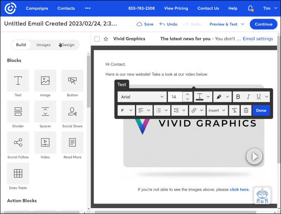The image size is (281, 214).
Task: Delete text block with trash icon
Action: click(246, 111)
